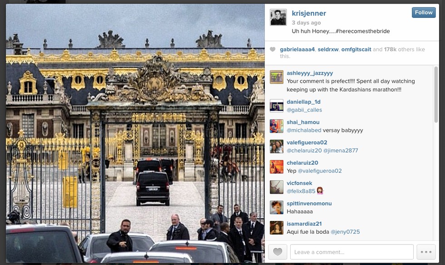Follow krisjenner with the Follow button
The height and width of the screenshot is (265, 445).
(423, 12)
